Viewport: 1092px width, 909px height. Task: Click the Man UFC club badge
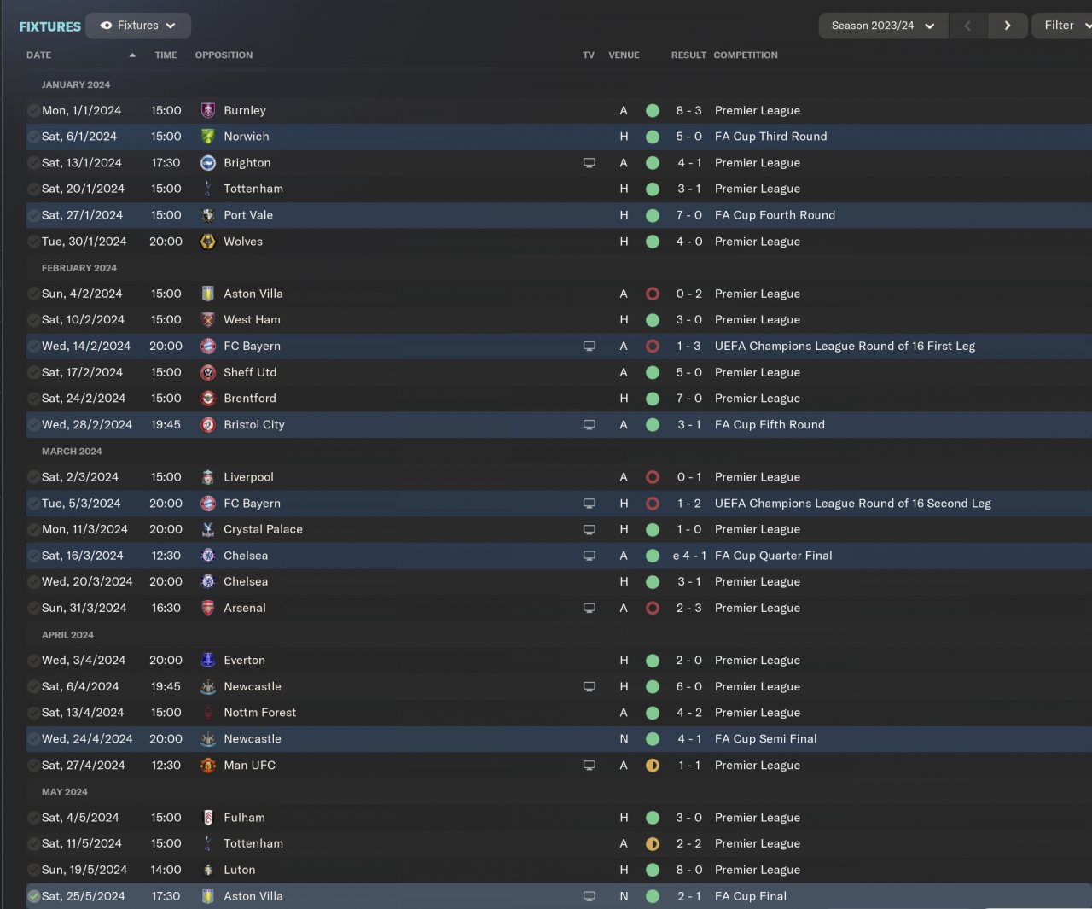207,766
